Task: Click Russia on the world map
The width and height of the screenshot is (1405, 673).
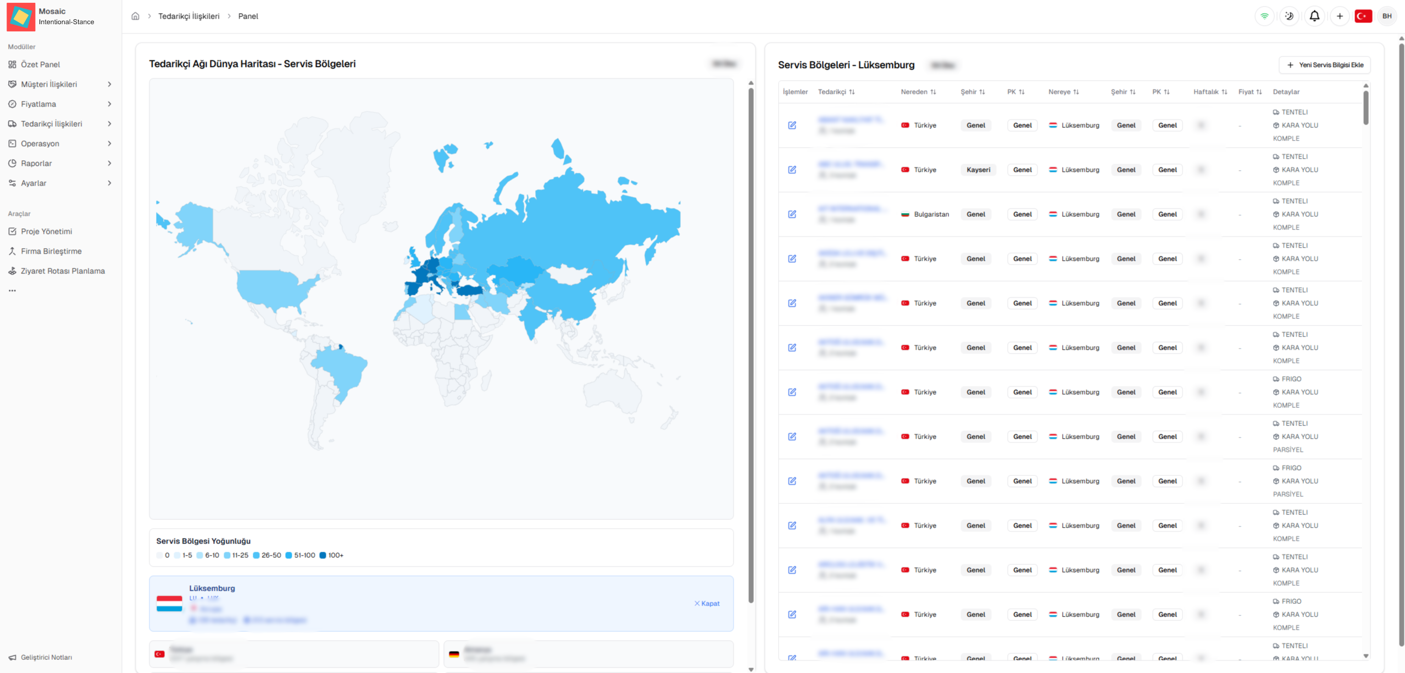Action: click(x=571, y=225)
